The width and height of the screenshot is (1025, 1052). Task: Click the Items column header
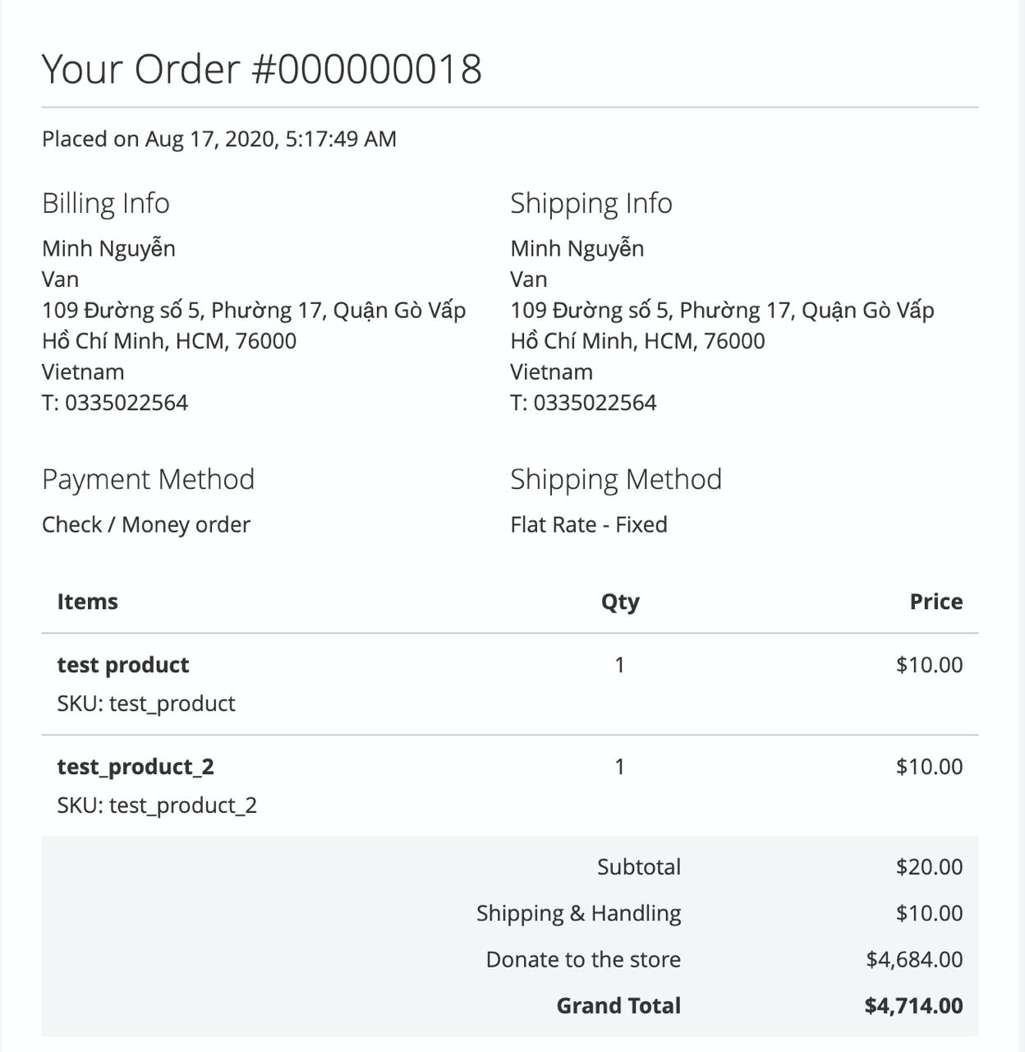tap(87, 602)
